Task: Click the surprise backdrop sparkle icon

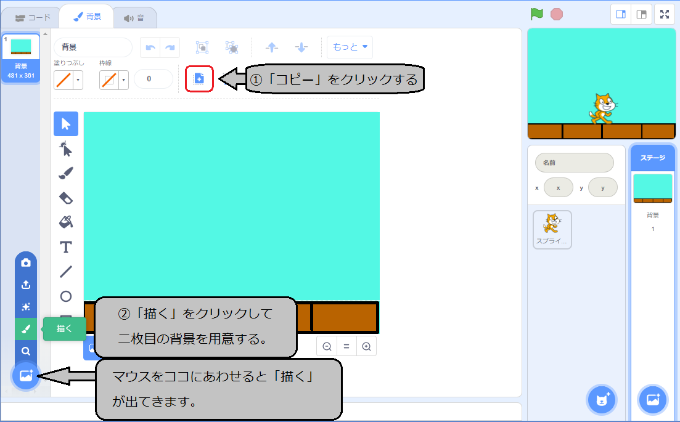Action: [x=26, y=307]
